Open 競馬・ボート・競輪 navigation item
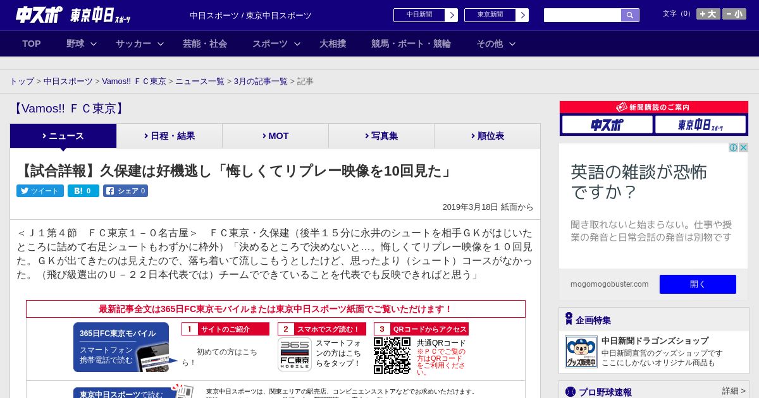 (411, 44)
